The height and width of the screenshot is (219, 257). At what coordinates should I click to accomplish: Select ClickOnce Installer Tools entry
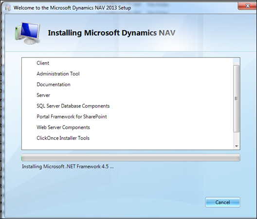click(63, 138)
